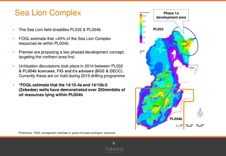Click the Thickness depth legend title
The height and width of the screenshot is (156, 226).
click(x=144, y=12)
